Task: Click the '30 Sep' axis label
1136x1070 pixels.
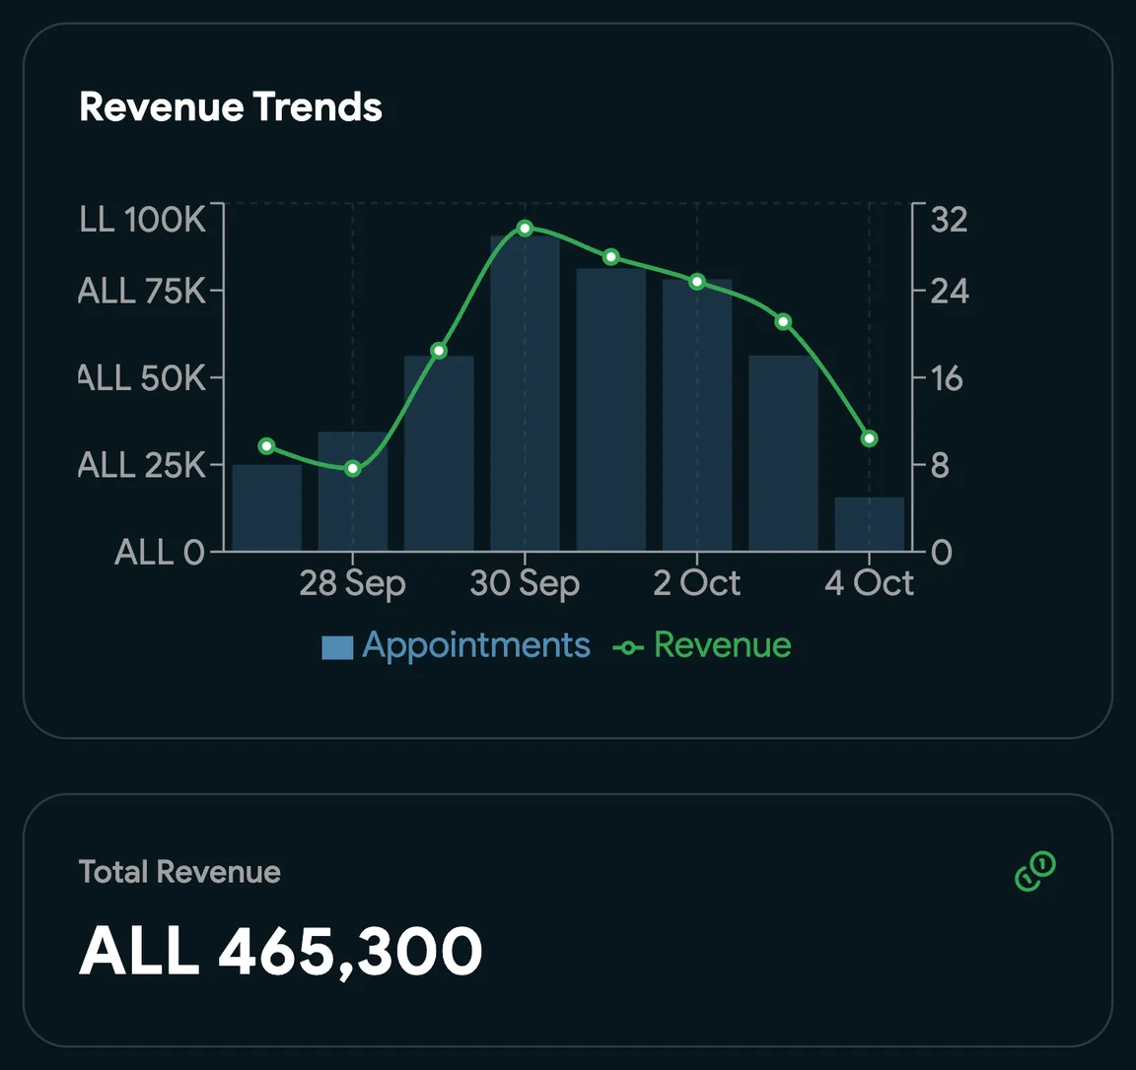Action: [526, 583]
